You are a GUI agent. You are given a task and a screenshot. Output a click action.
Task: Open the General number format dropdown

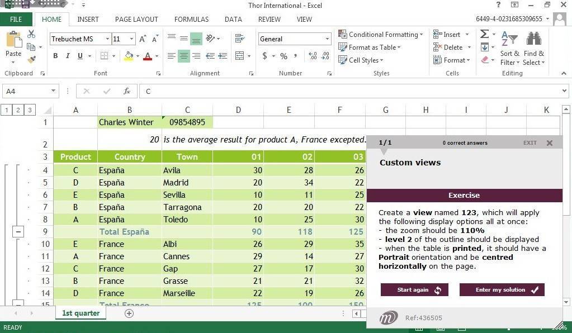(327, 39)
